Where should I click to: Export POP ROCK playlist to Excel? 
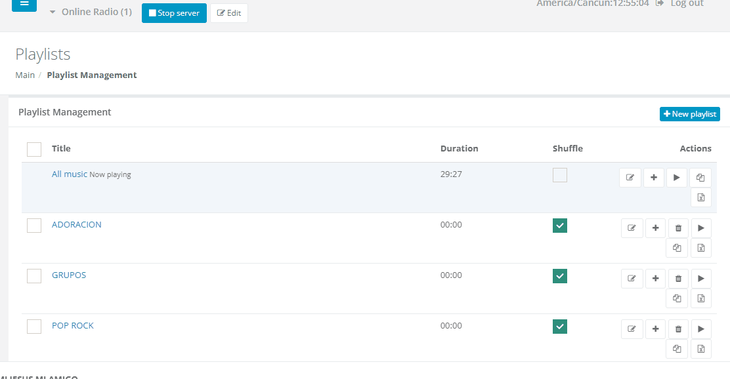(700, 349)
